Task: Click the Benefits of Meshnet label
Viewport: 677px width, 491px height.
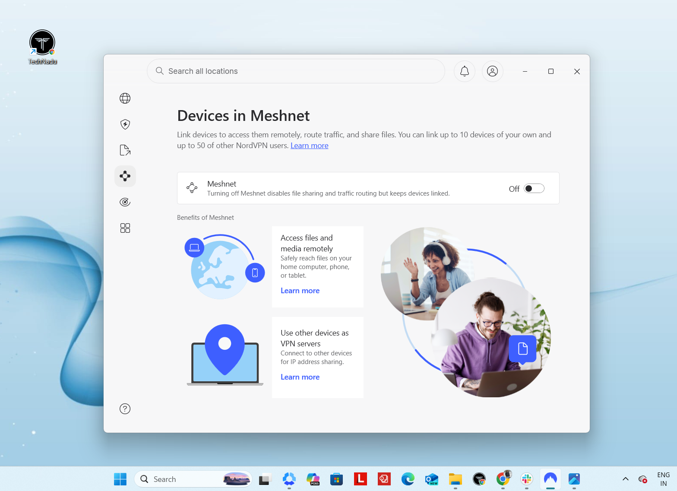Action: pos(206,218)
